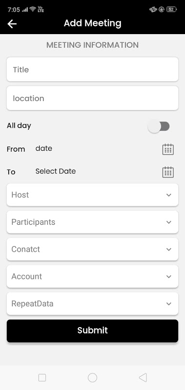Image resolution: width=185 pixels, height=390 pixels.
Task: Submit the meeting form
Action: [x=92, y=331]
